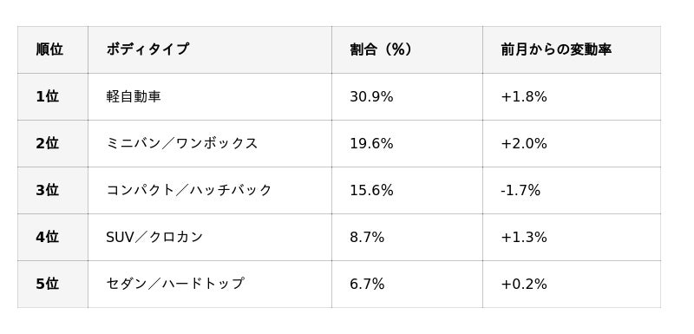The width and height of the screenshot is (694, 334).
Task: Click the 割合（%） column header
Action: point(407,49)
